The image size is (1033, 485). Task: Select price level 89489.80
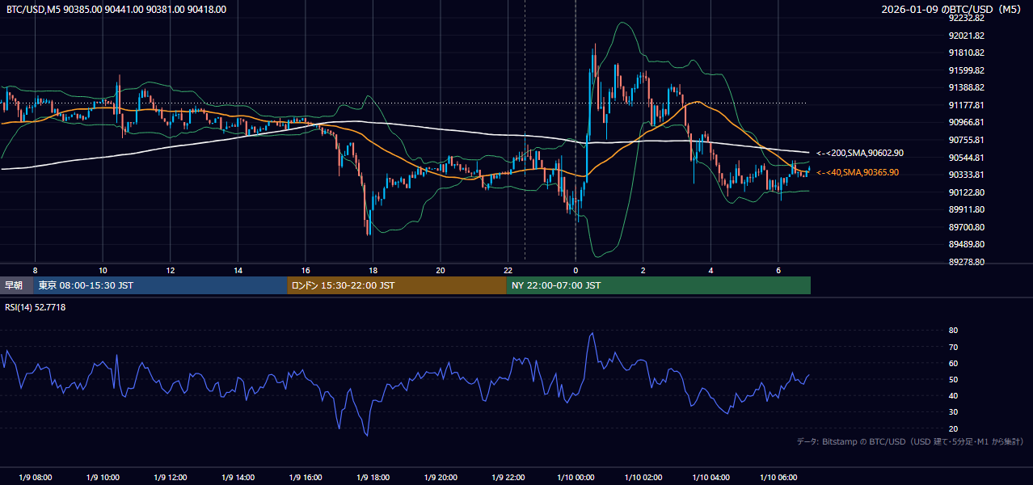(966, 244)
